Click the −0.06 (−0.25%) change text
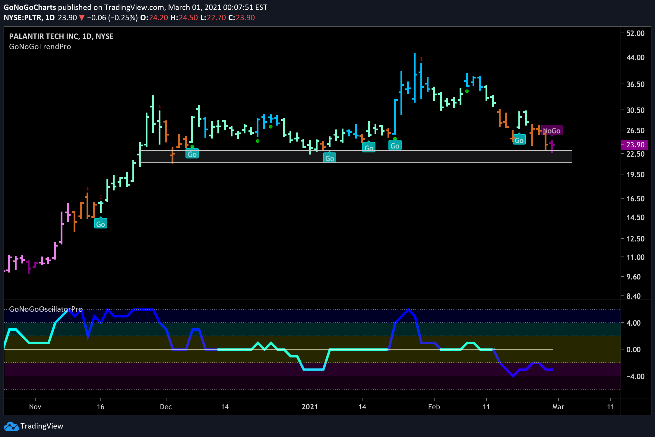 click(x=112, y=18)
